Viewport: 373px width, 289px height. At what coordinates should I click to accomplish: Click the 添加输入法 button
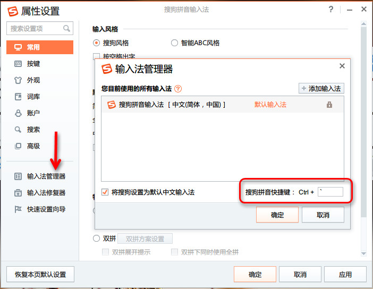coord(321,89)
